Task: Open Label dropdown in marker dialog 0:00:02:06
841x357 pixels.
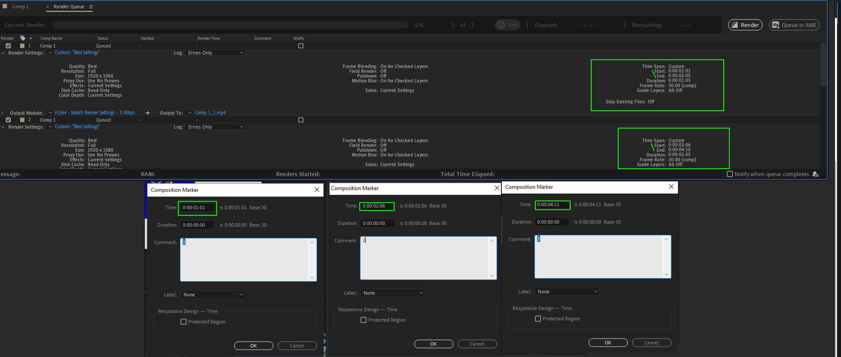Action: click(x=393, y=293)
